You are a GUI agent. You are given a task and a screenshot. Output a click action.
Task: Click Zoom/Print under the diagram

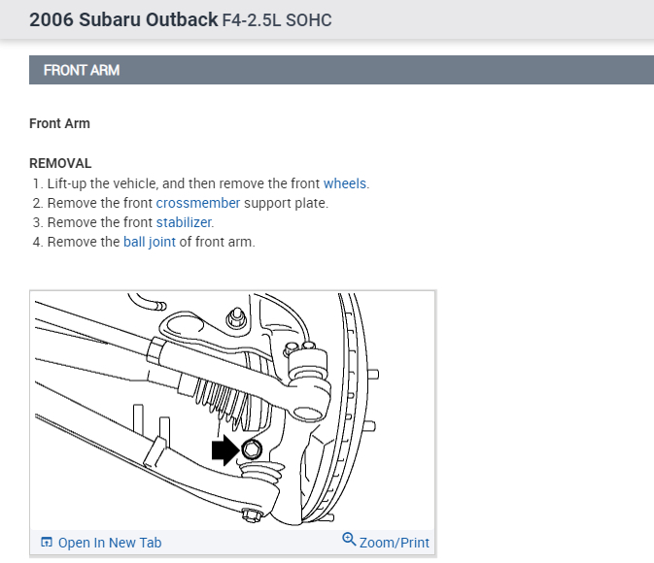(x=395, y=543)
